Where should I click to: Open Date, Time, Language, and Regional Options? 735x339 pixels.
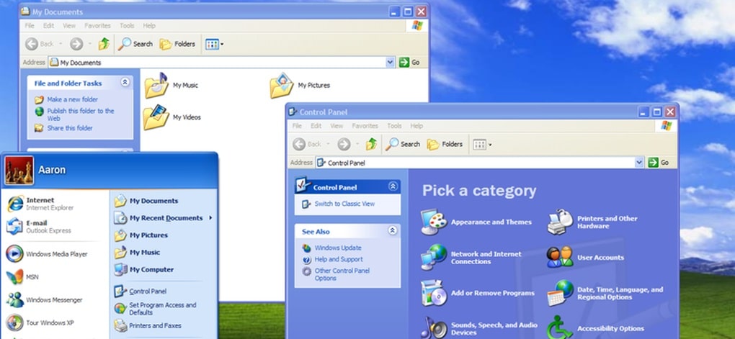605,293
